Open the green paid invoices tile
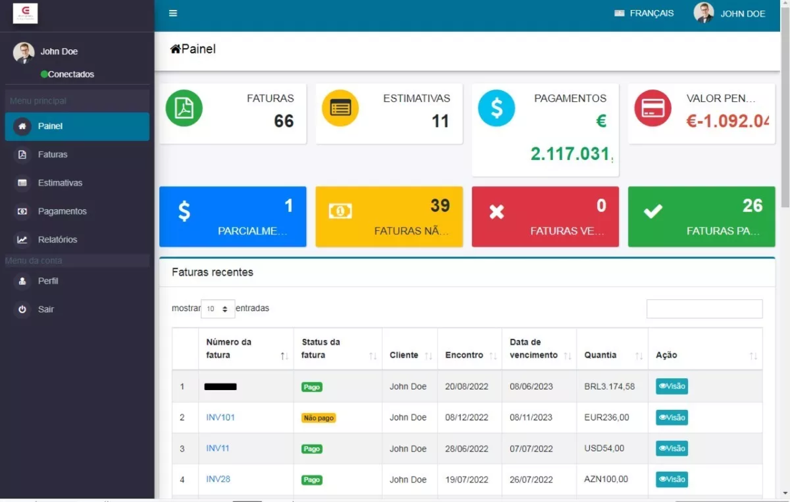790x502 pixels. coord(701,216)
